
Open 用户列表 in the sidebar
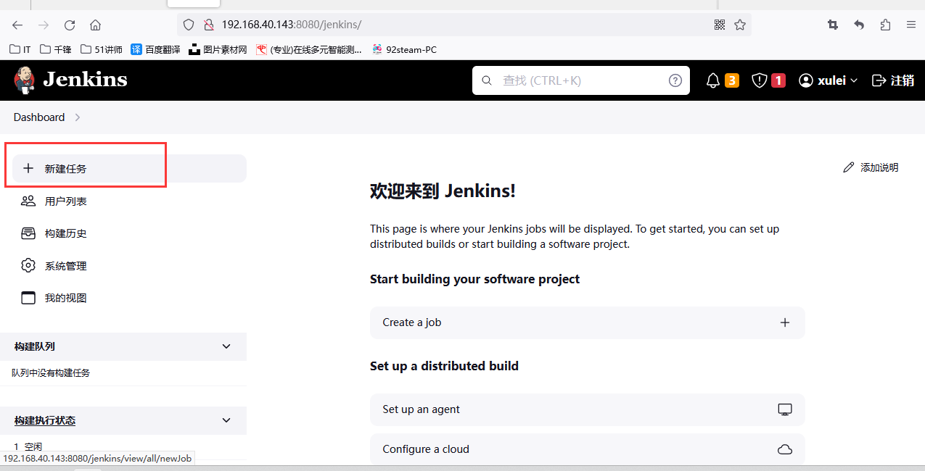[x=130, y=201]
